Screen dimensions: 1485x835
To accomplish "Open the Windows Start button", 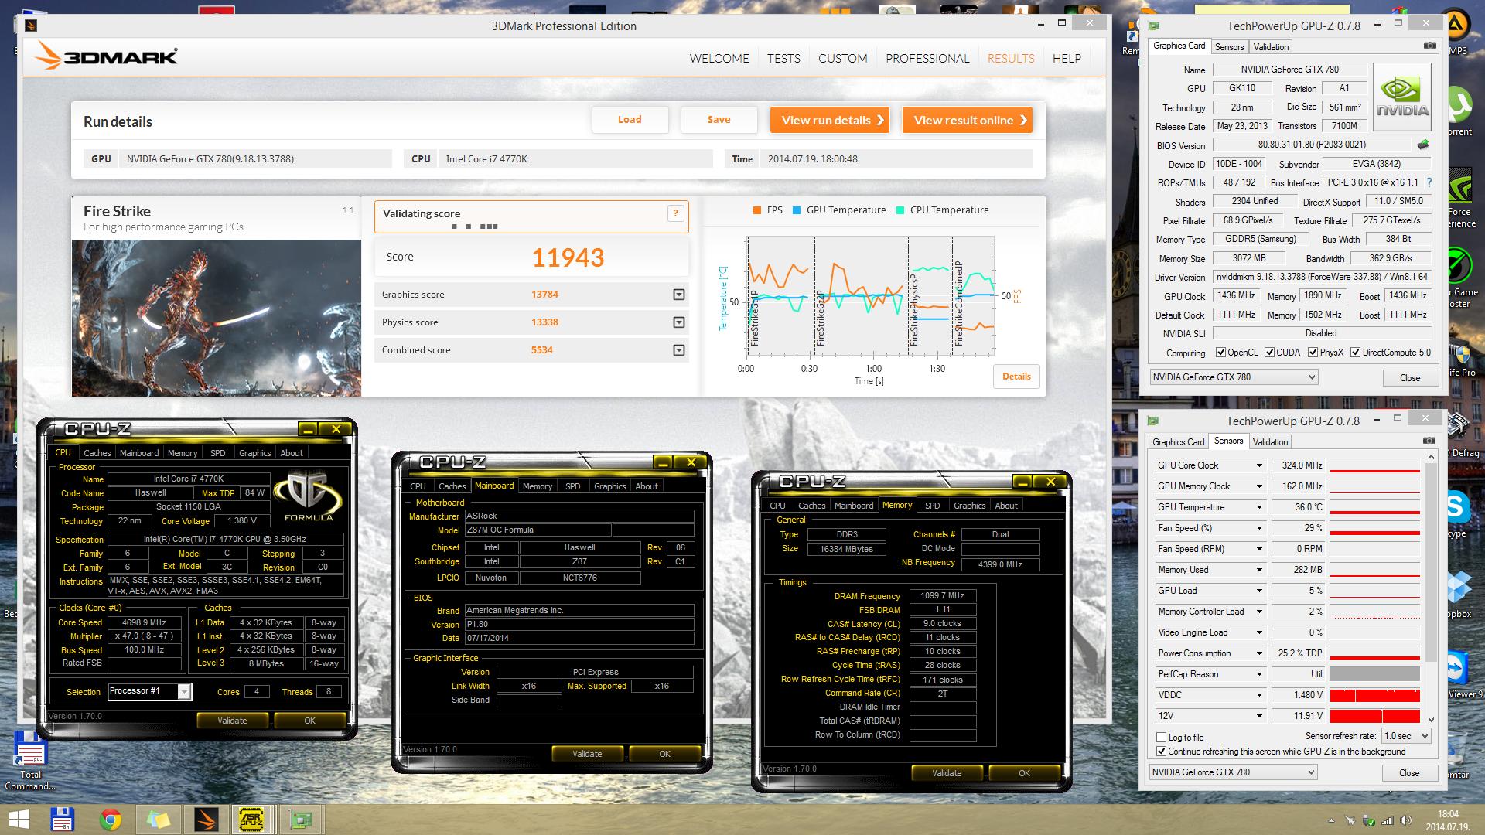I will [x=19, y=820].
